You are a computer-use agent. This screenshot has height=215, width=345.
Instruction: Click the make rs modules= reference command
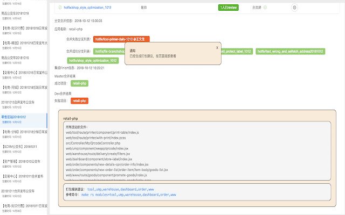129,195
